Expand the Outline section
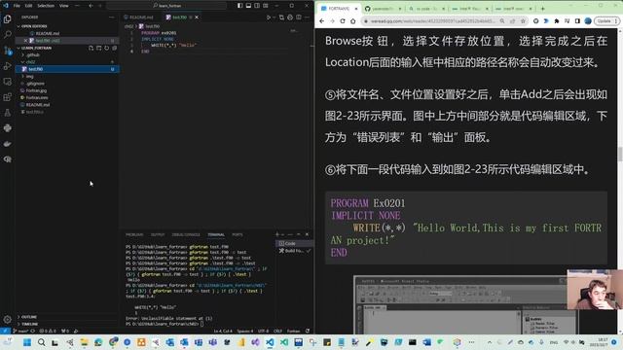 [67, 317]
